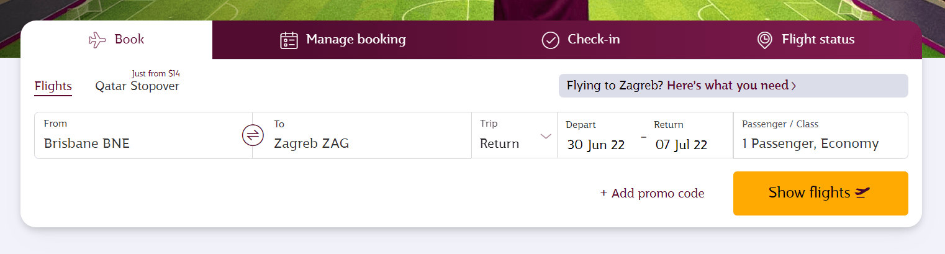Image resolution: width=945 pixels, height=254 pixels.
Task: Click the airplane icon on Book tab
Action: tap(97, 40)
